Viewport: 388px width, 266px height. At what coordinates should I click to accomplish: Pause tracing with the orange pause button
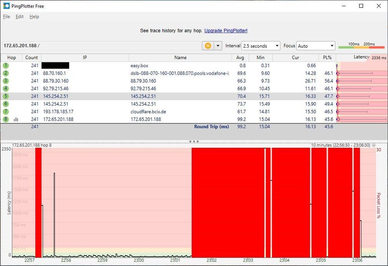[208, 46]
